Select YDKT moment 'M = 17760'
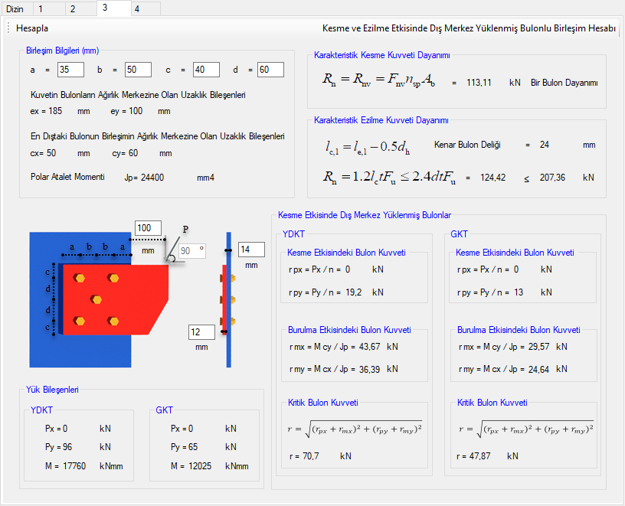Image resolution: width=625 pixels, height=506 pixels. [x=65, y=466]
